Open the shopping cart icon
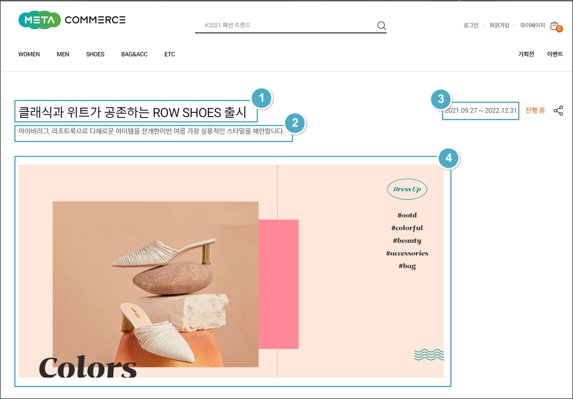573x399 pixels. pos(555,26)
